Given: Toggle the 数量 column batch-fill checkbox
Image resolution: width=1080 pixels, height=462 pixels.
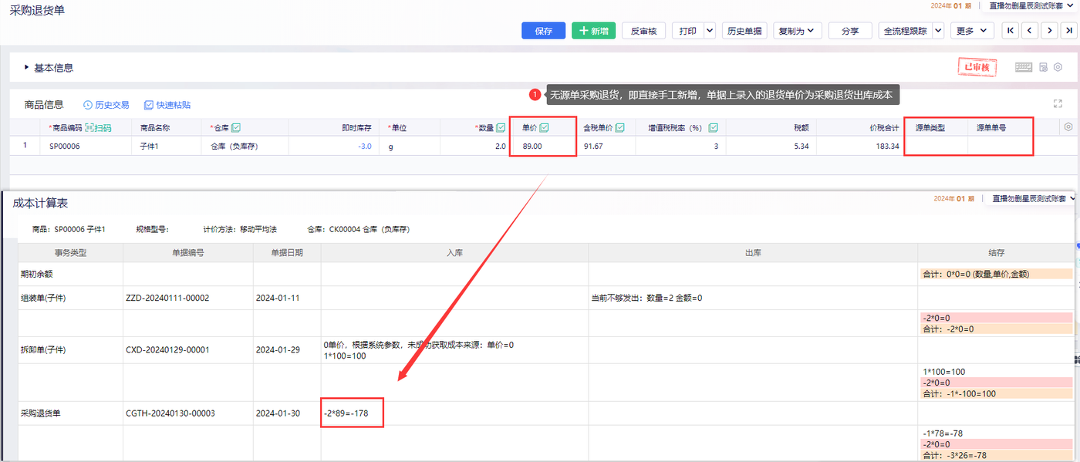Looking at the screenshot, I should 501,127.
